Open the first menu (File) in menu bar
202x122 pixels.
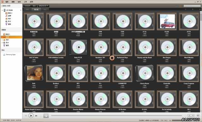click(7, 2)
